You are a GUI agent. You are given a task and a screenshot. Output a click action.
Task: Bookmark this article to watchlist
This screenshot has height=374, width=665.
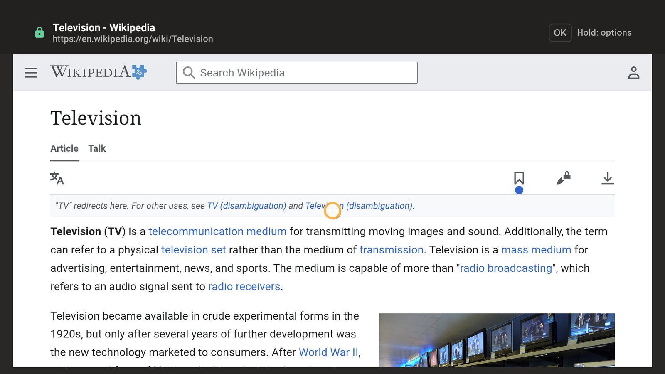coord(519,178)
